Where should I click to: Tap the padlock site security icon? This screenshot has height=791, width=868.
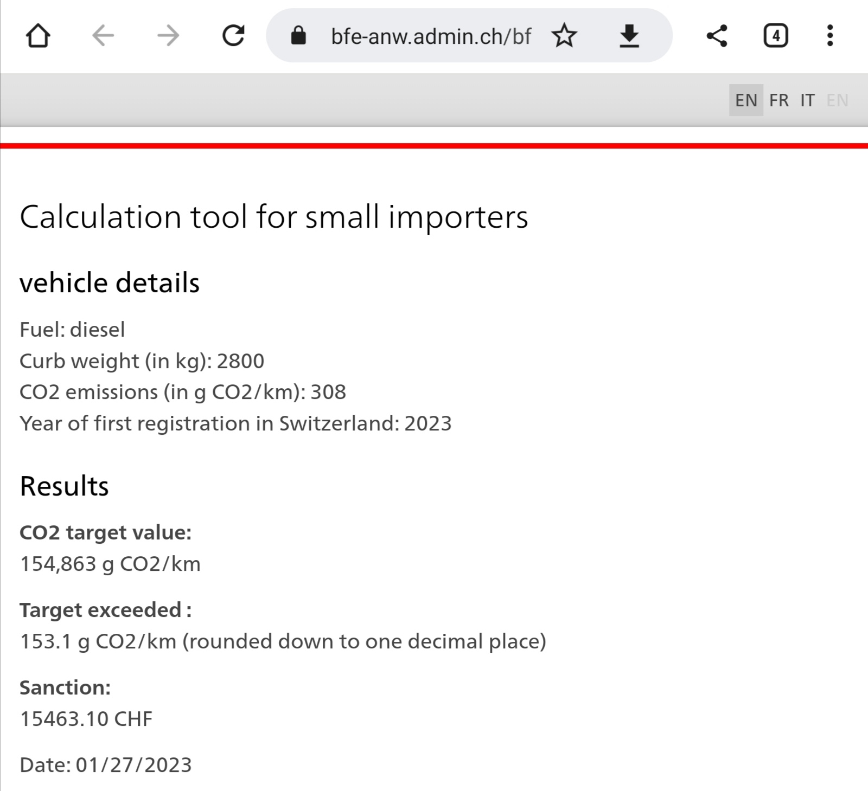[x=298, y=36]
